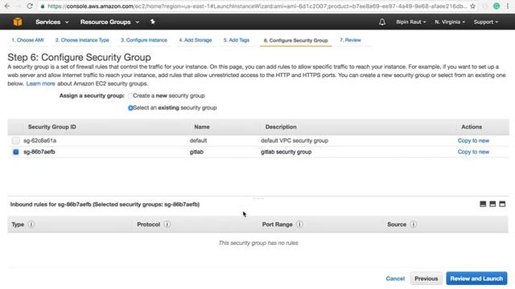Screen dimensions: 515x289
Task: Click the Security Group ID column header
Action: point(51,127)
